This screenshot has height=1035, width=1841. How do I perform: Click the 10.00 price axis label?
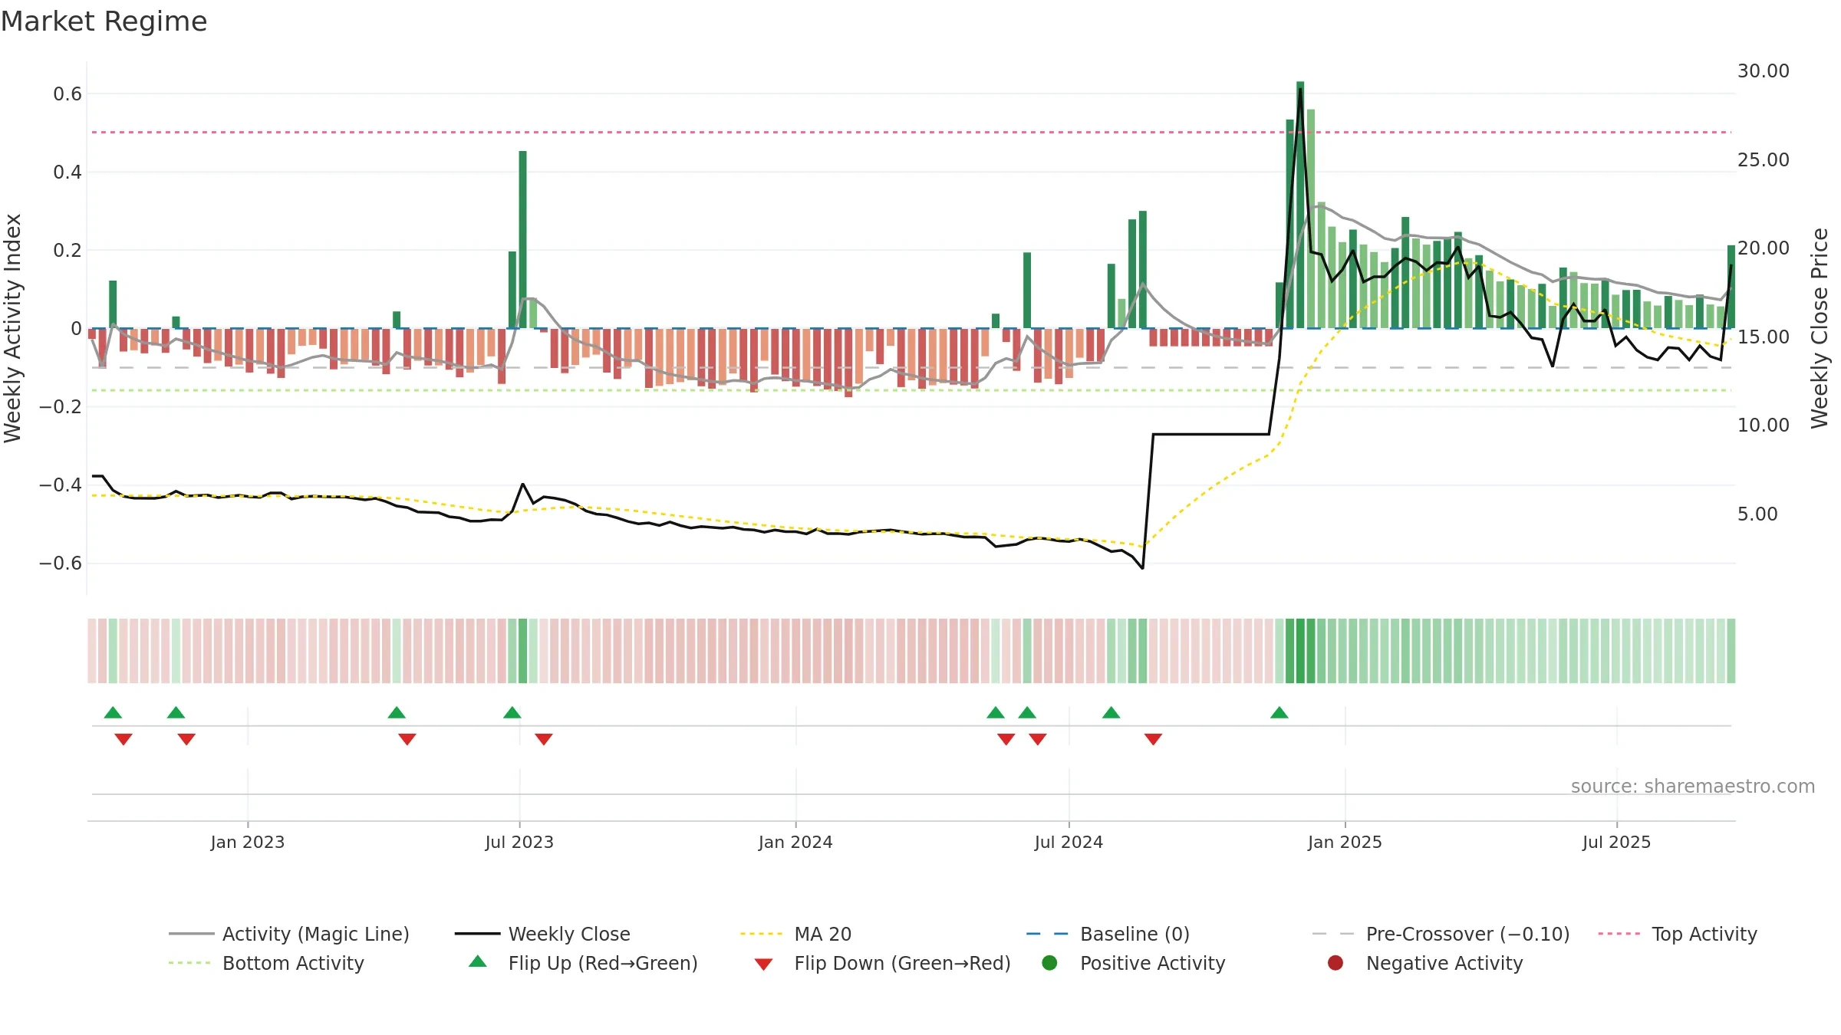(1764, 426)
